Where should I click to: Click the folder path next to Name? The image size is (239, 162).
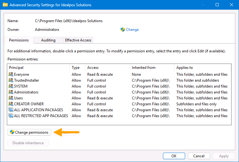point(69,21)
